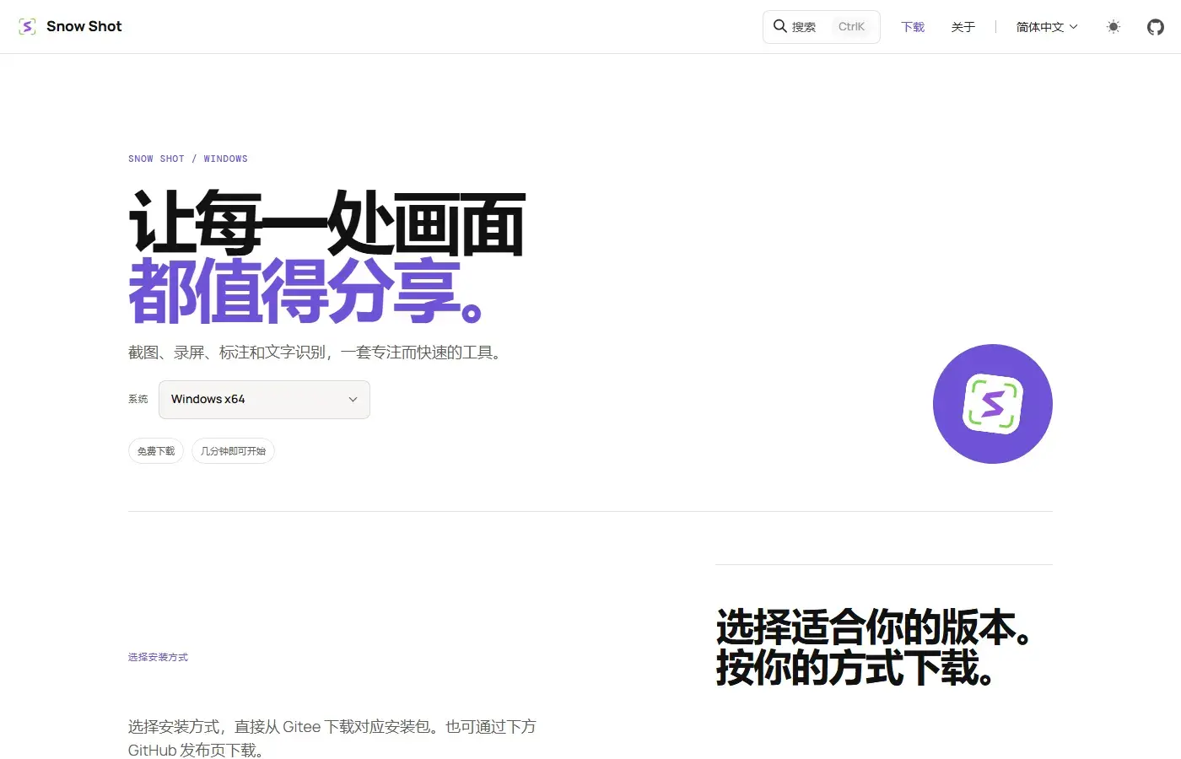Image resolution: width=1181 pixels, height=759 pixels.
Task: Click the CtrlK shortcut hint
Action: [x=851, y=27]
